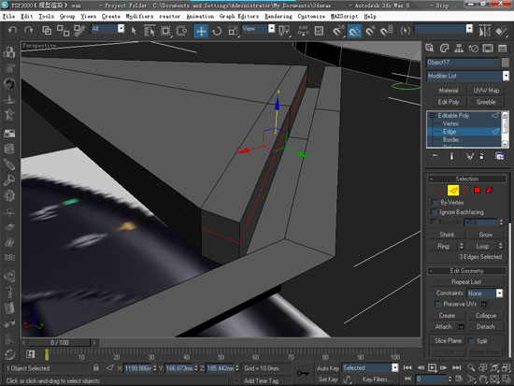
Task: Click the Align tool icon
Action: 501,31
